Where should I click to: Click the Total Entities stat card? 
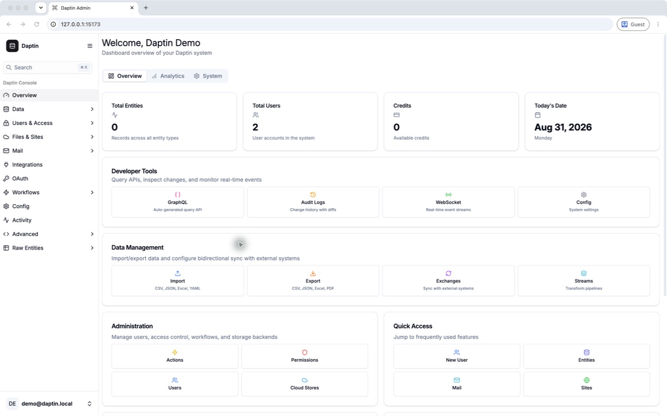coord(169,121)
